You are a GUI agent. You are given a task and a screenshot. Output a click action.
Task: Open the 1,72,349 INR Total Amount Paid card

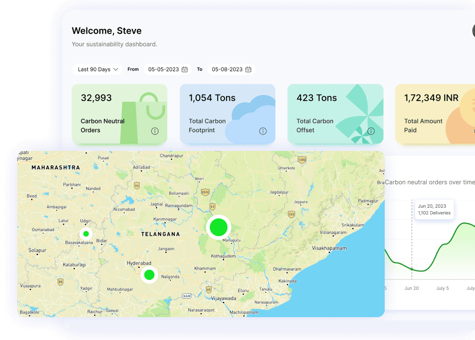(x=435, y=114)
